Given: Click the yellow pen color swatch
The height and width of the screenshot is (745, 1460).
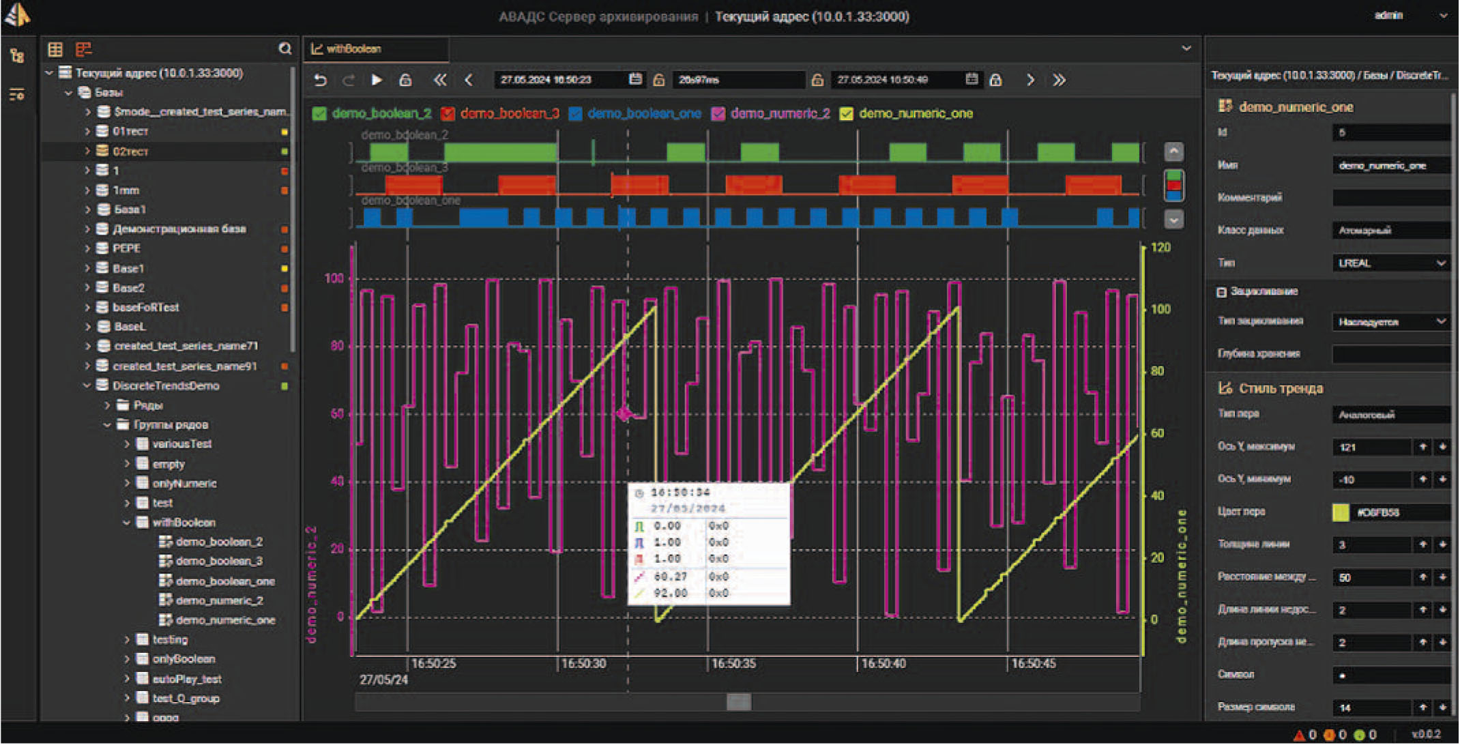Looking at the screenshot, I should [x=1340, y=513].
